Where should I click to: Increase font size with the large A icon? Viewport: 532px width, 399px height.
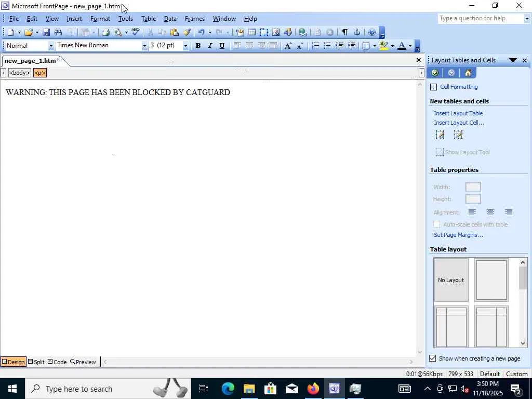pos(288,46)
